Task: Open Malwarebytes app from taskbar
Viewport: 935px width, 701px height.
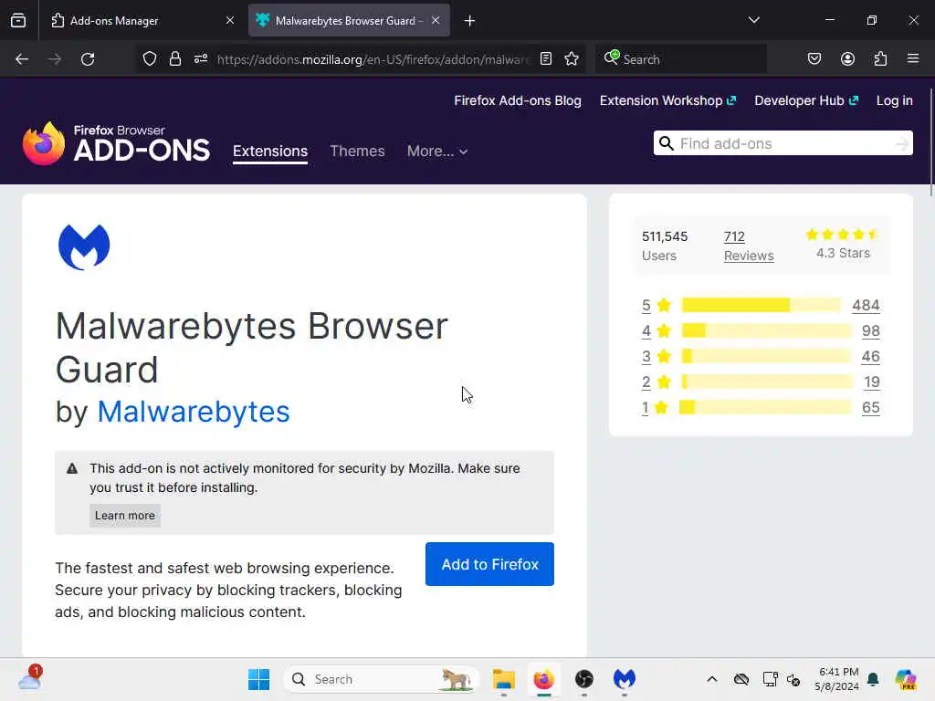Action: pos(625,679)
